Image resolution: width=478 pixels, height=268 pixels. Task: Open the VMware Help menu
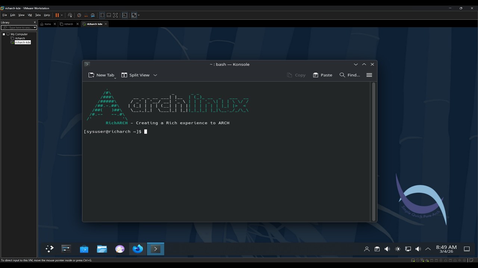click(x=47, y=15)
